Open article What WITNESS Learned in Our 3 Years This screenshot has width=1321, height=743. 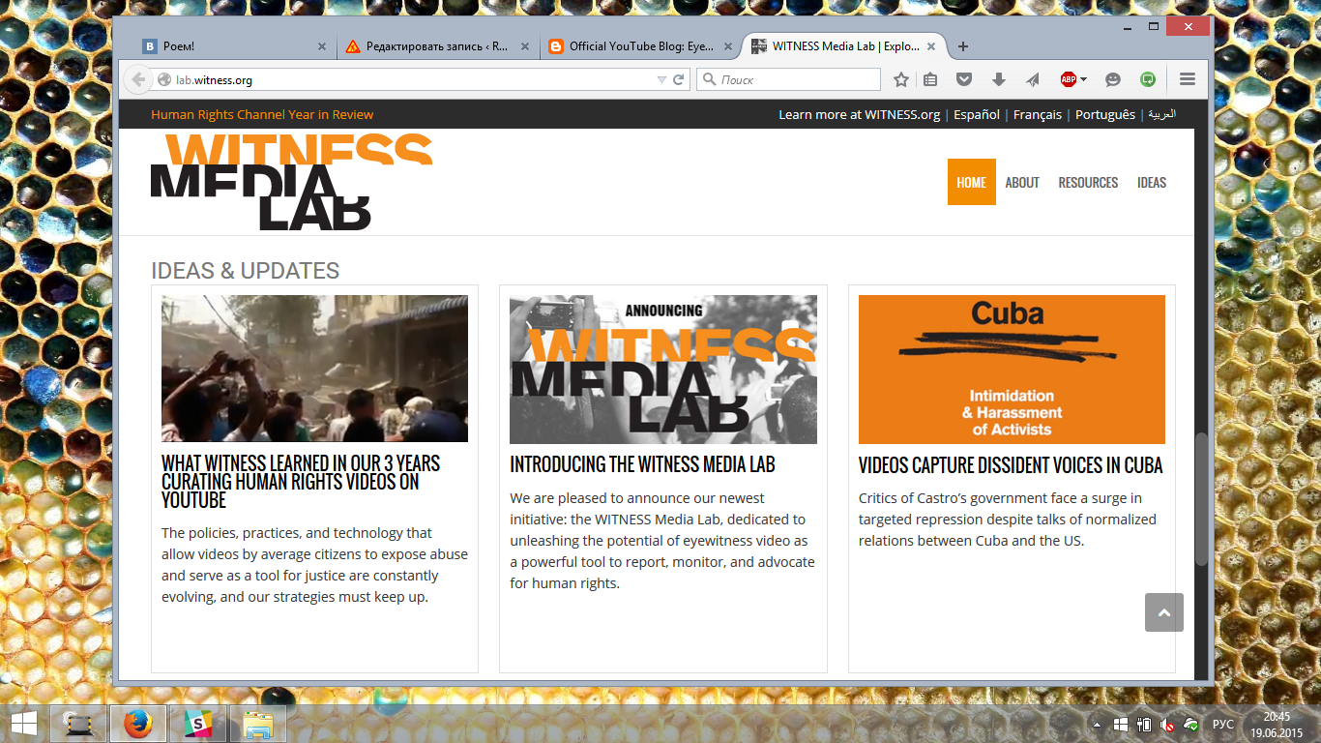coord(301,482)
